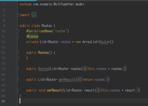Click the return keyword on line 21
This screenshot has height=106, width=148.
click(88, 80)
